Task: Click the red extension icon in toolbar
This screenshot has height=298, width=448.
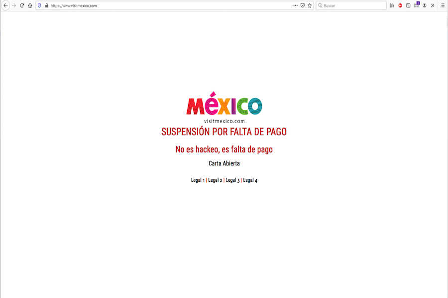Action: (x=400, y=5)
